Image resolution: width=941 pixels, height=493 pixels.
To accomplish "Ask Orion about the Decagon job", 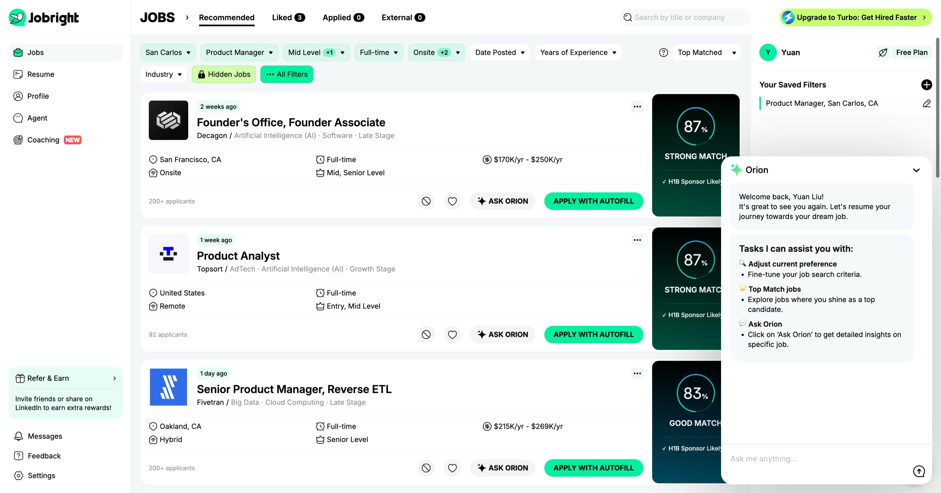I will [503, 201].
